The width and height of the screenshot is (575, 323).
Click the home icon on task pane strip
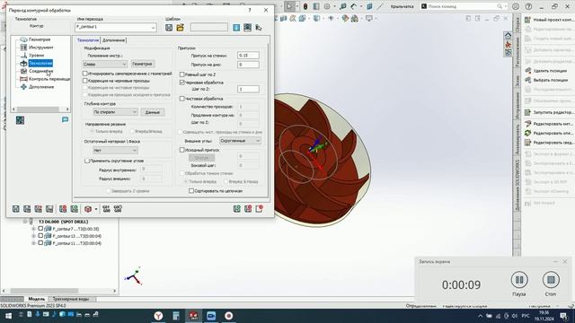pos(508,36)
